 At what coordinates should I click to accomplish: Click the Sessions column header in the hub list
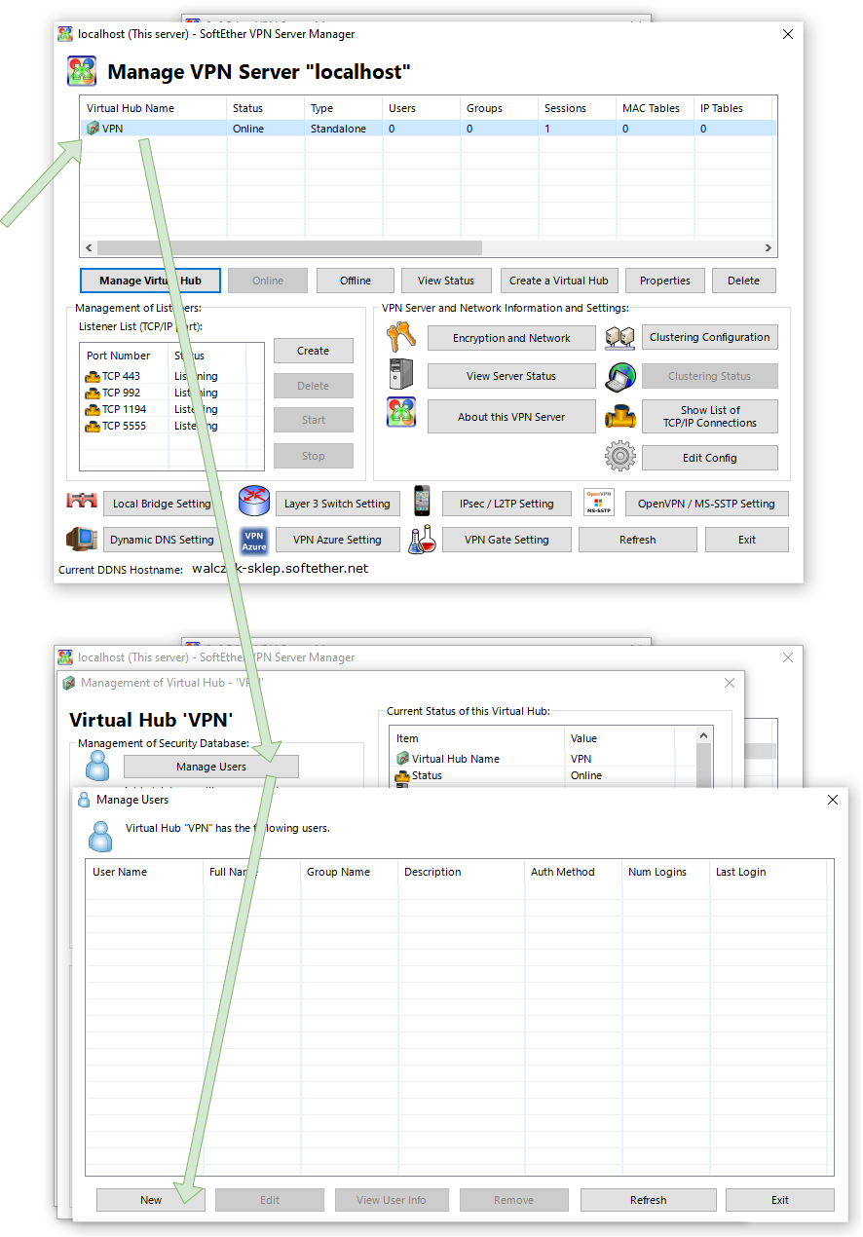(575, 108)
